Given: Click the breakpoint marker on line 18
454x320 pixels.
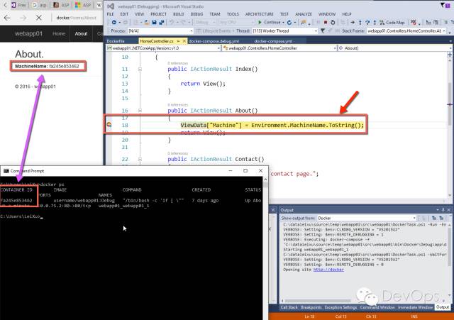Looking at the screenshot, I should point(109,125).
